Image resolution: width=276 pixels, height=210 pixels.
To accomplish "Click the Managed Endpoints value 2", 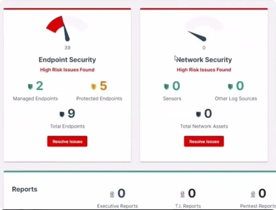I will (39, 86).
